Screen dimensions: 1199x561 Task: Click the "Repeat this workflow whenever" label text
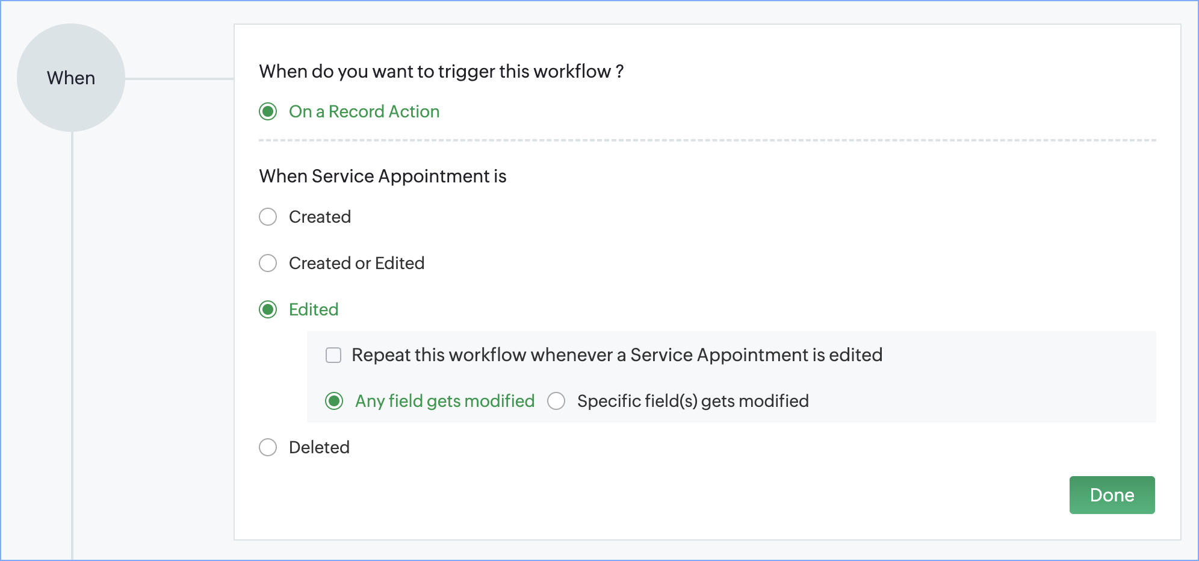(617, 355)
